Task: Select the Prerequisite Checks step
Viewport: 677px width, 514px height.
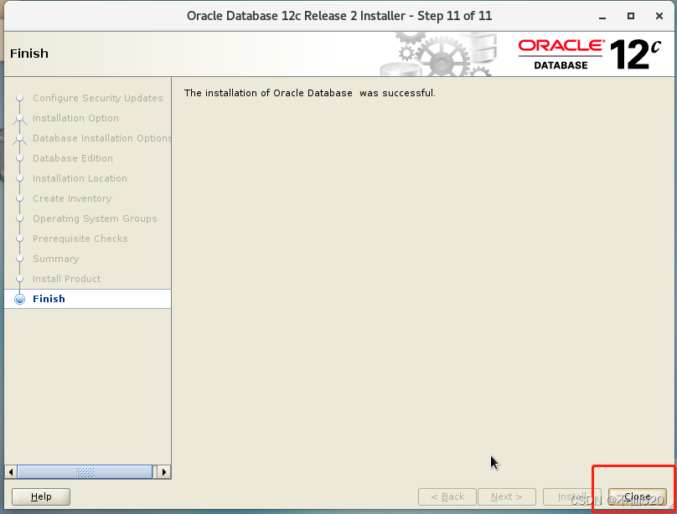Action: click(80, 239)
